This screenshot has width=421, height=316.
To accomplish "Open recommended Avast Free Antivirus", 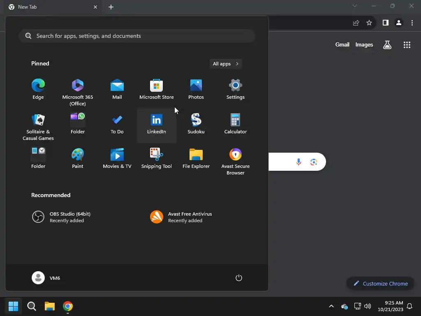I will pyautogui.click(x=181, y=217).
